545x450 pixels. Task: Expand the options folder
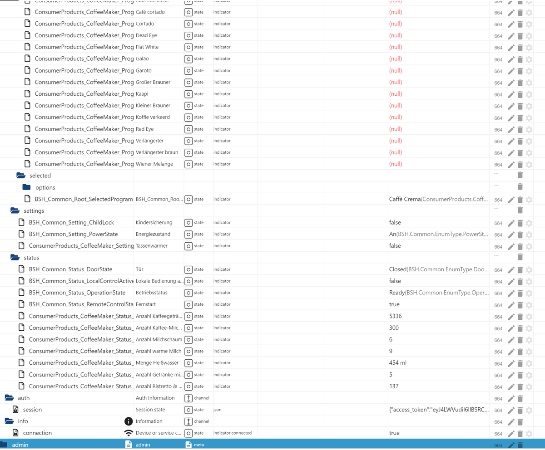(27, 187)
